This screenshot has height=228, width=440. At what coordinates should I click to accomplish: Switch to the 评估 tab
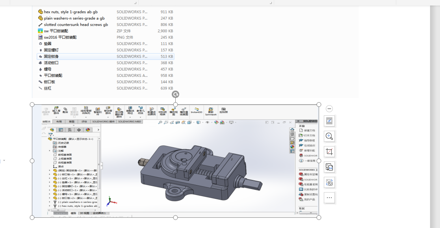pyautogui.click(x=84, y=122)
